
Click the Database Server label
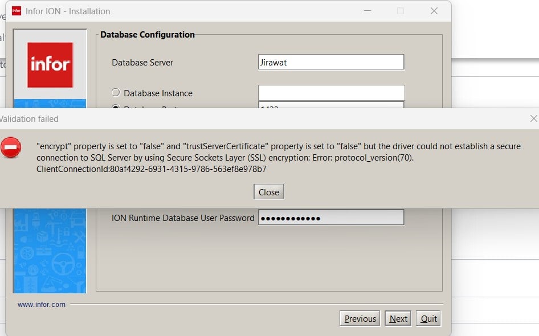[x=142, y=63]
